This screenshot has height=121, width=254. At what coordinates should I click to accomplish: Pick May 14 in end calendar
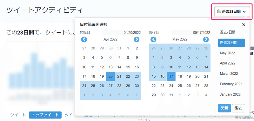pyautogui.click(x=206, y=67)
